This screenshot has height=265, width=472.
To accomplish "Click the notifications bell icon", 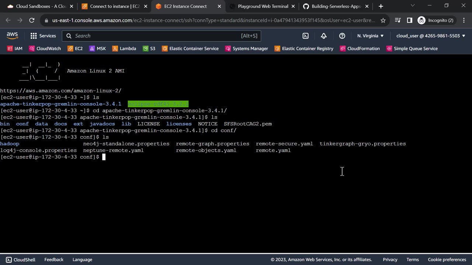I will pos(324,36).
